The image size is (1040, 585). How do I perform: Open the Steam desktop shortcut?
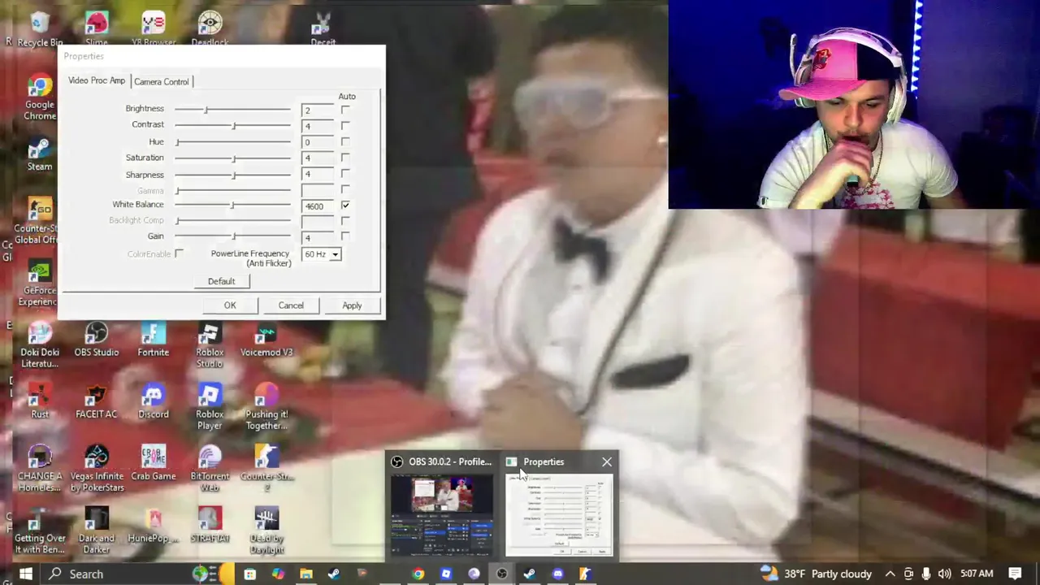[x=40, y=154]
